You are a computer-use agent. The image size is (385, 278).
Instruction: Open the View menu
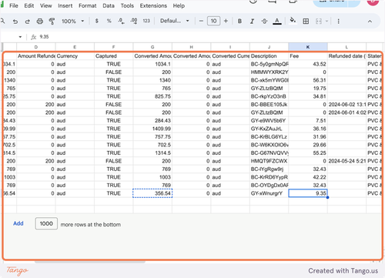click(x=45, y=5)
